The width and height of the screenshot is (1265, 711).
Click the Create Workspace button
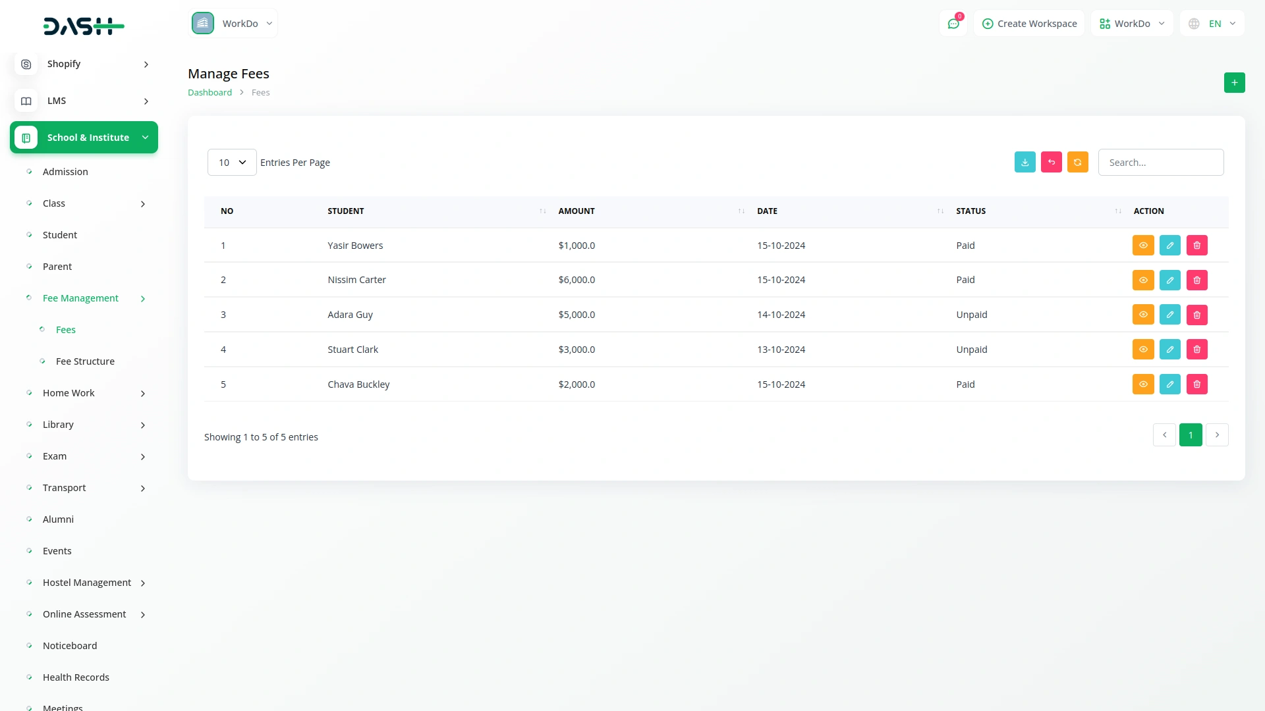[1029, 24]
